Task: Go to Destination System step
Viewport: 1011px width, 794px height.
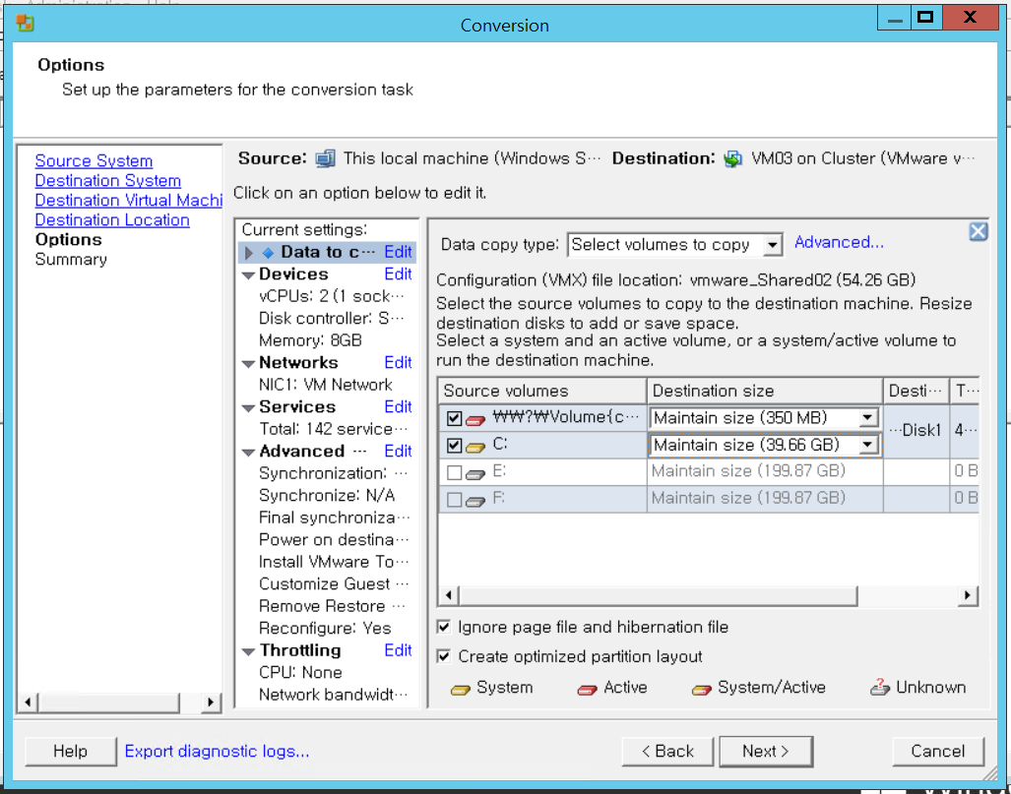Action: [x=107, y=180]
